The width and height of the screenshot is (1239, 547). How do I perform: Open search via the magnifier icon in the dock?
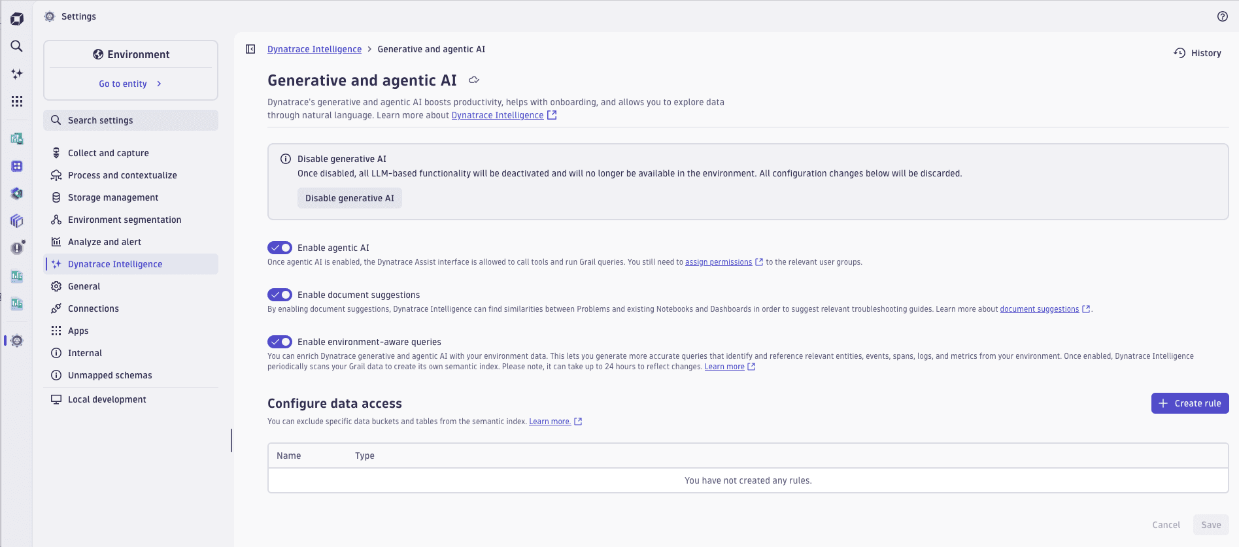[17, 46]
